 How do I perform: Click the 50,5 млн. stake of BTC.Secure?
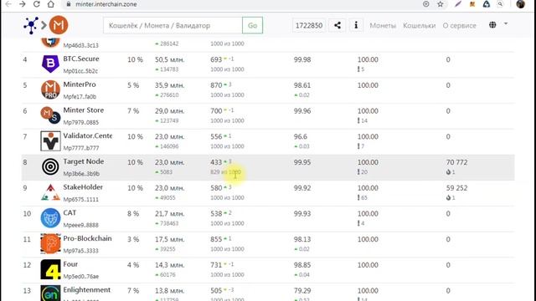click(169, 59)
